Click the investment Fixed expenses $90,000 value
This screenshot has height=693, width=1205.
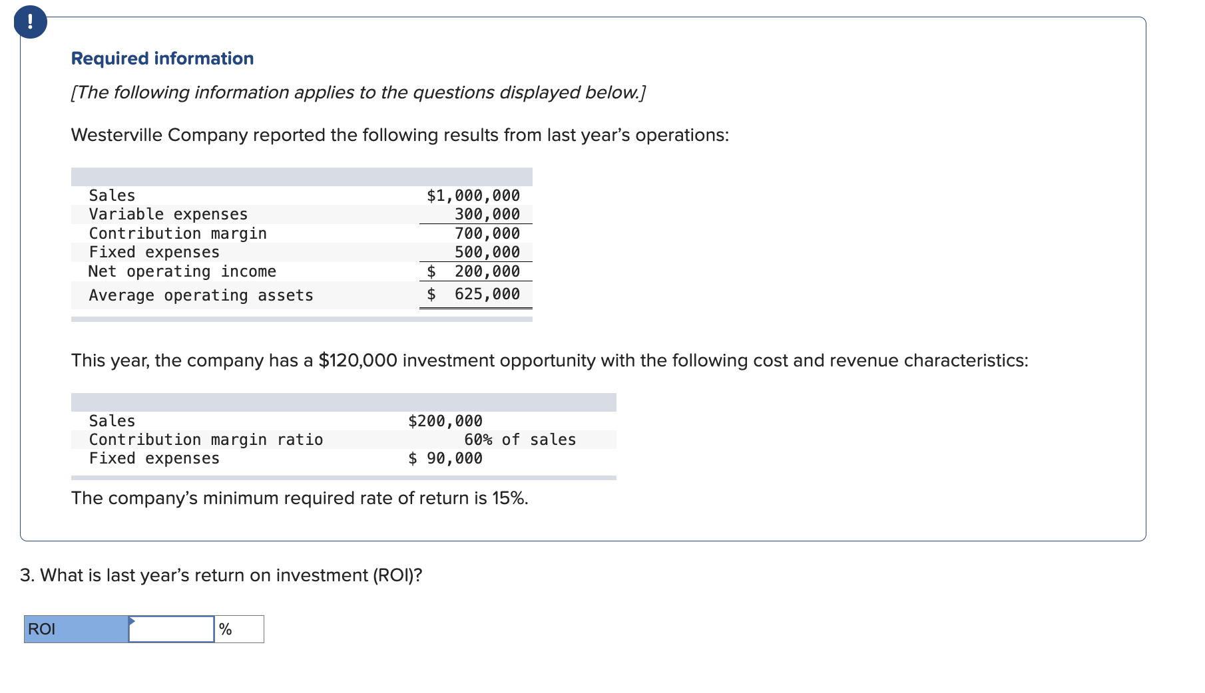point(445,458)
